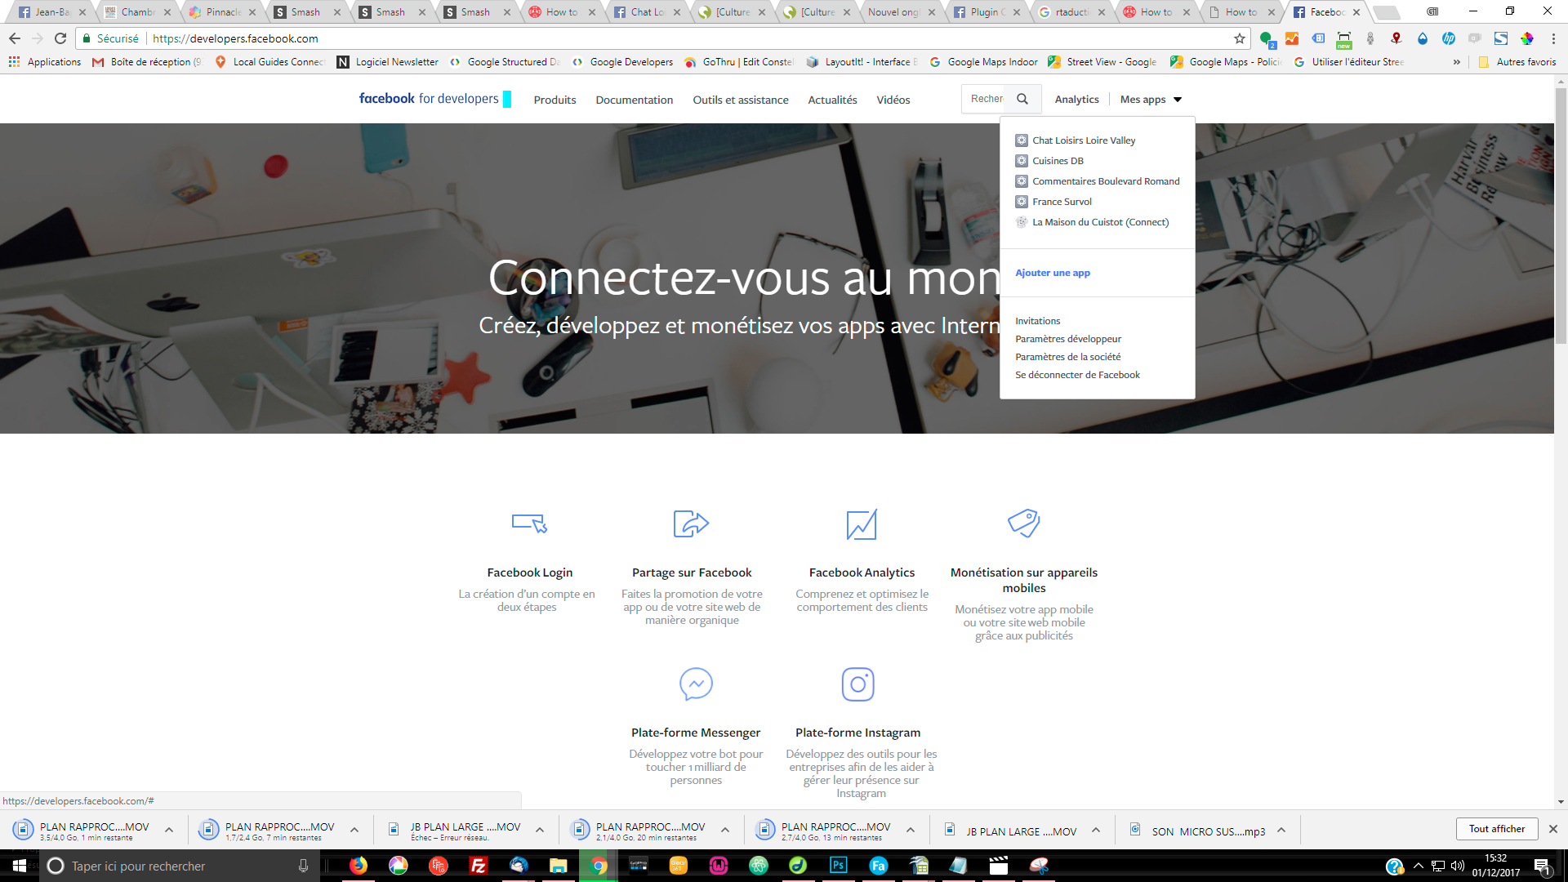Select Cuisines DB app from menu
The height and width of the screenshot is (882, 1568).
click(1058, 161)
